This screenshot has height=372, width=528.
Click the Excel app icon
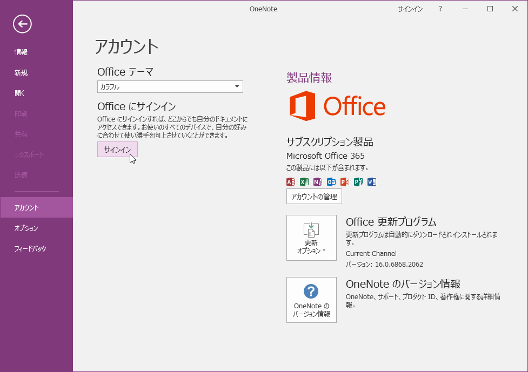click(x=304, y=182)
